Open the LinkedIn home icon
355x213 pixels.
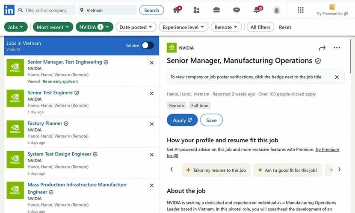177,10
